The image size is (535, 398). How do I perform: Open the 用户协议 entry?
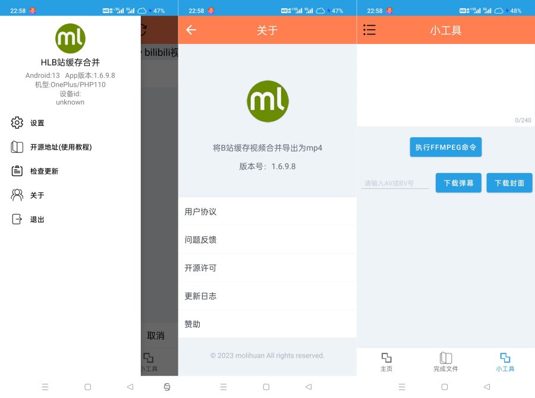click(x=267, y=211)
